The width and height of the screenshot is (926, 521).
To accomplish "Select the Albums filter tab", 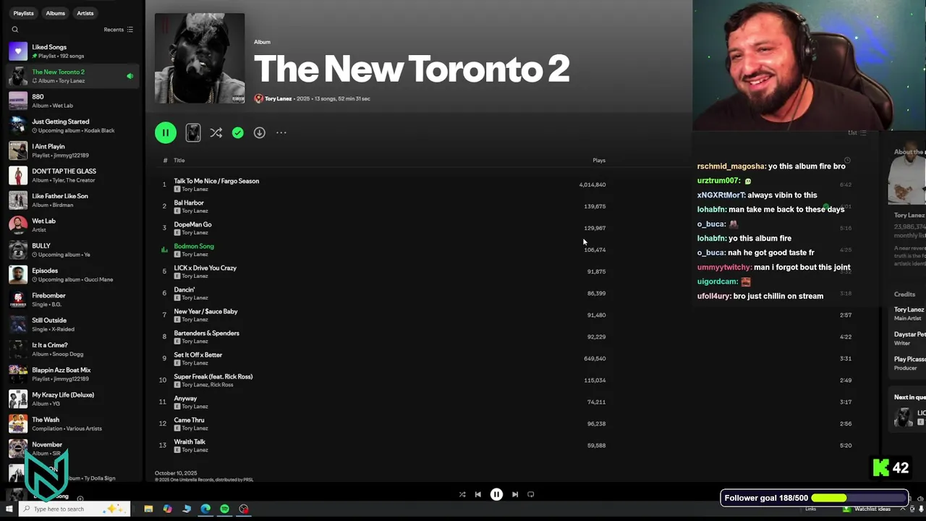I will click(55, 13).
